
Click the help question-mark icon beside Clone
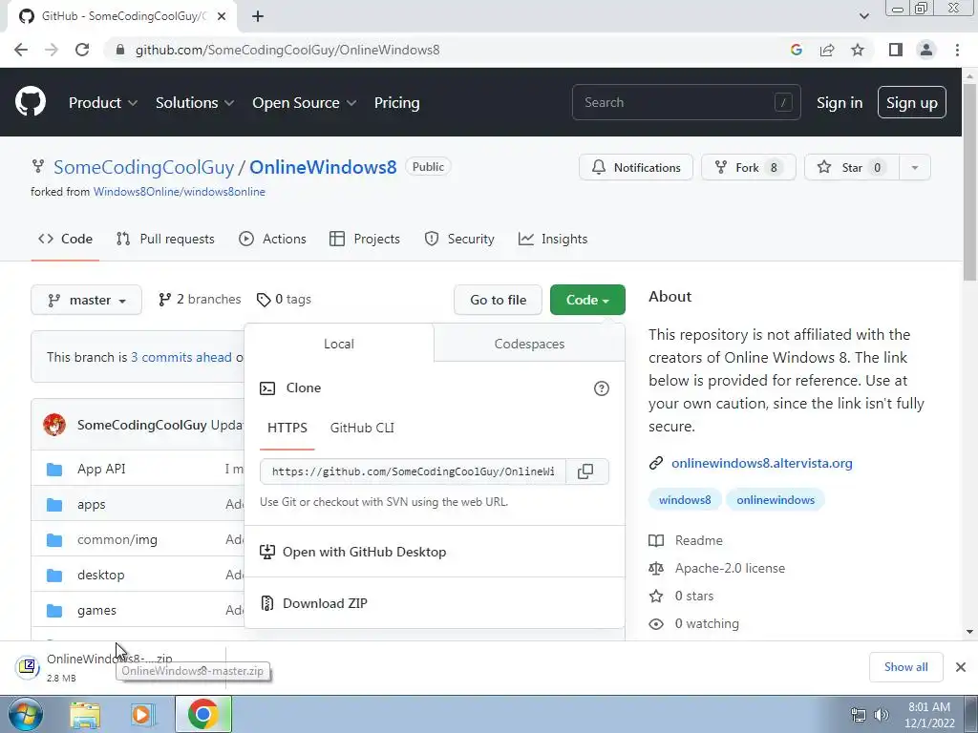click(x=602, y=388)
